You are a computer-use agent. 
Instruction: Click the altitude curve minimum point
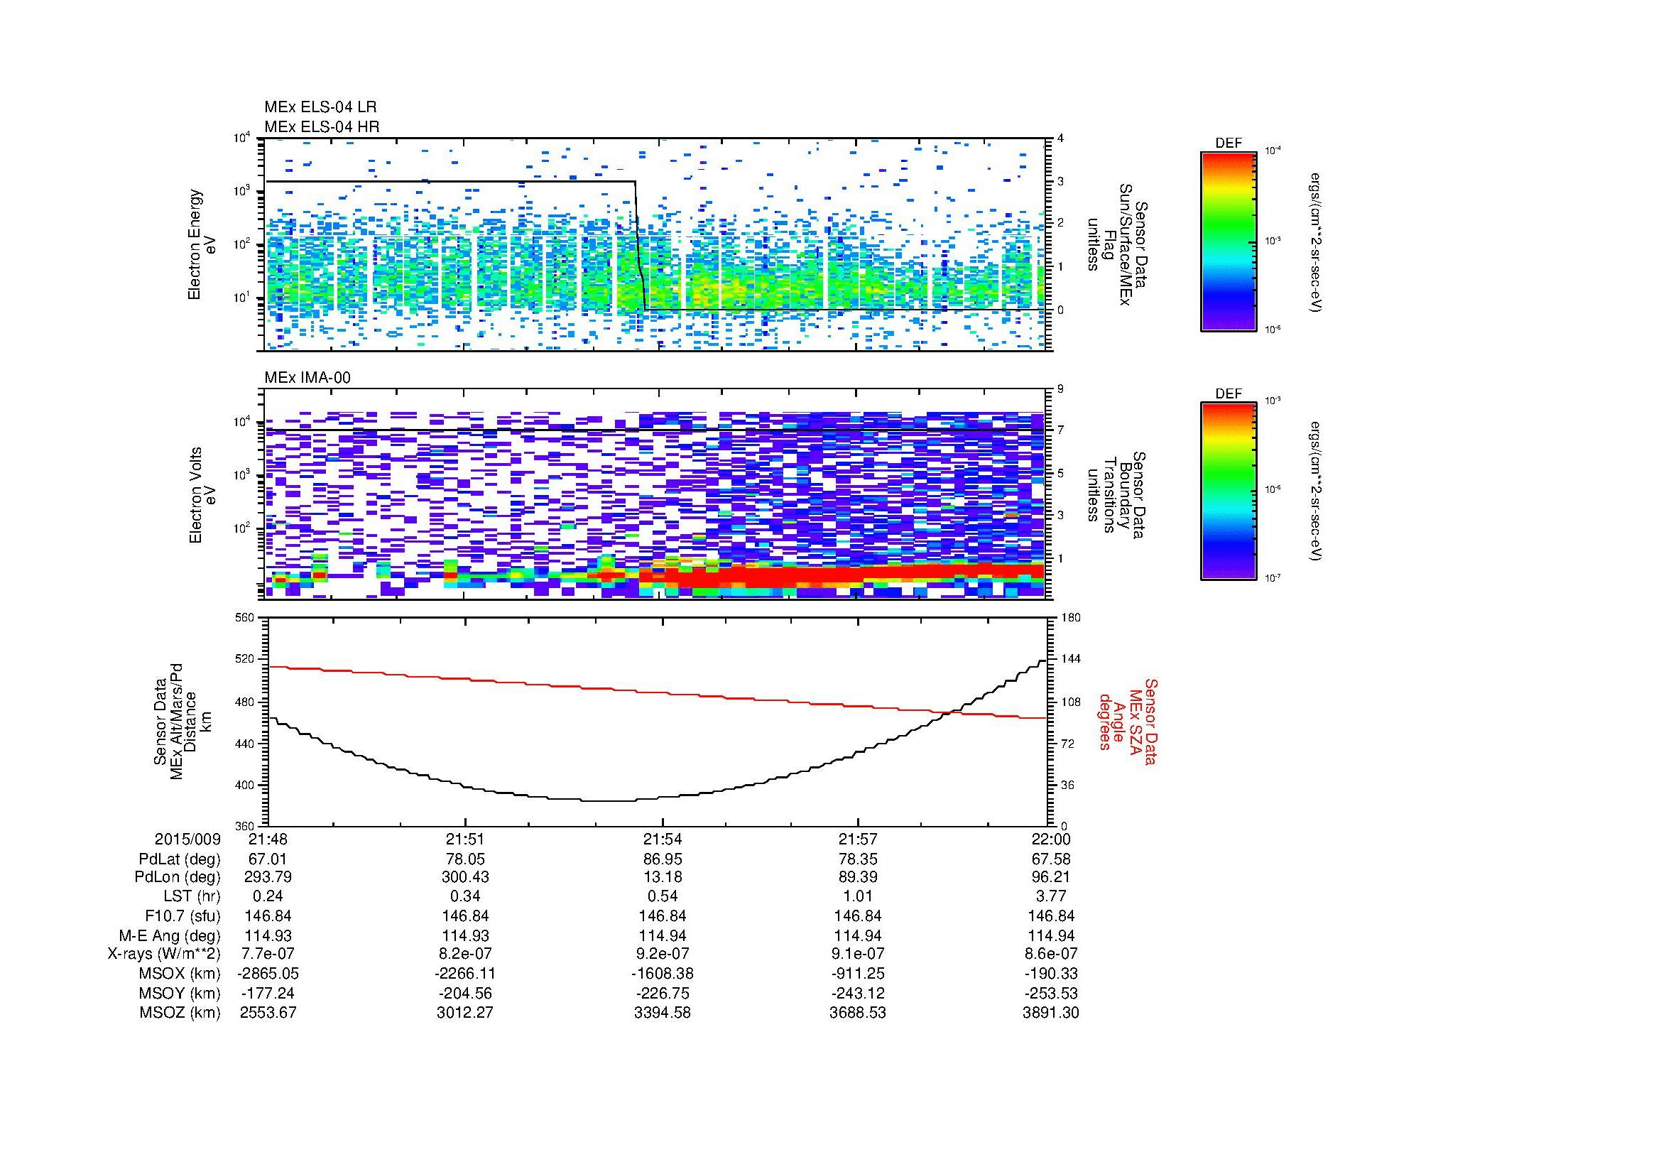coord(608,800)
